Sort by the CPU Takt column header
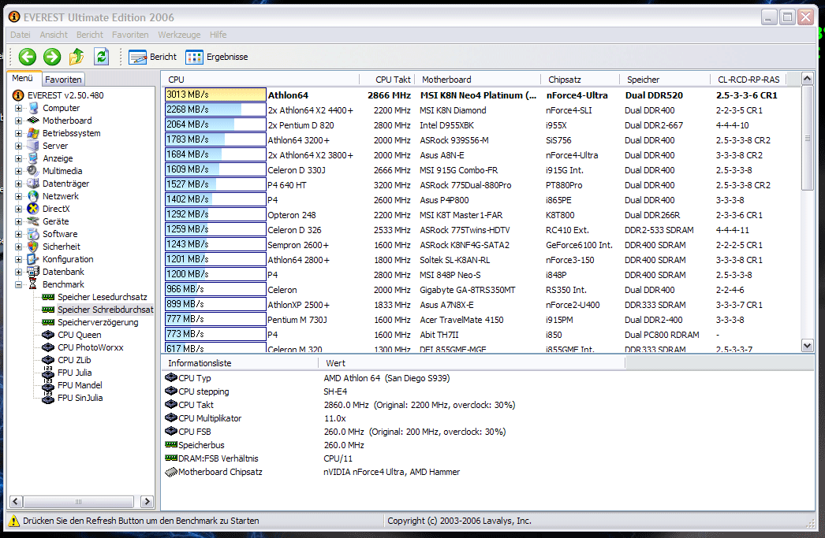The height and width of the screenshot is (538, 825). click(387, 80)
